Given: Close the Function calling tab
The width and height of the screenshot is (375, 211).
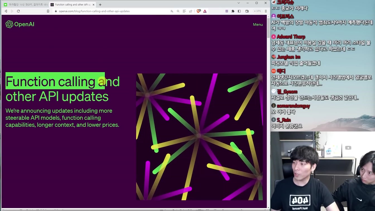Looking at the screenshot, I should pyautogui.click(x=93, y=4).
